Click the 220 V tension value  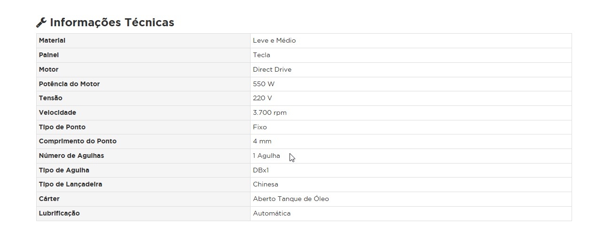click(262, 98)
